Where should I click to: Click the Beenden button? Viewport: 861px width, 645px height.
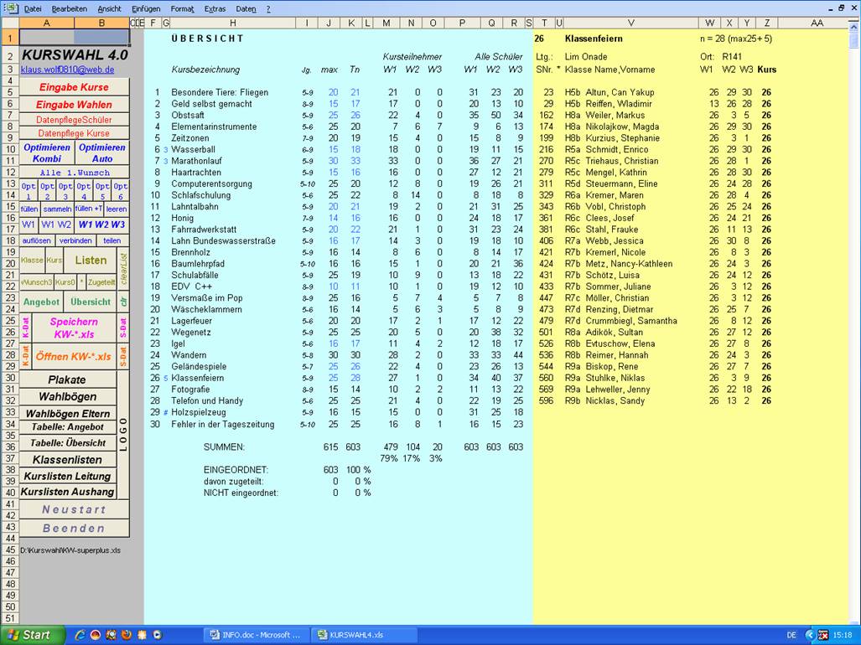(x=74, y=529)
